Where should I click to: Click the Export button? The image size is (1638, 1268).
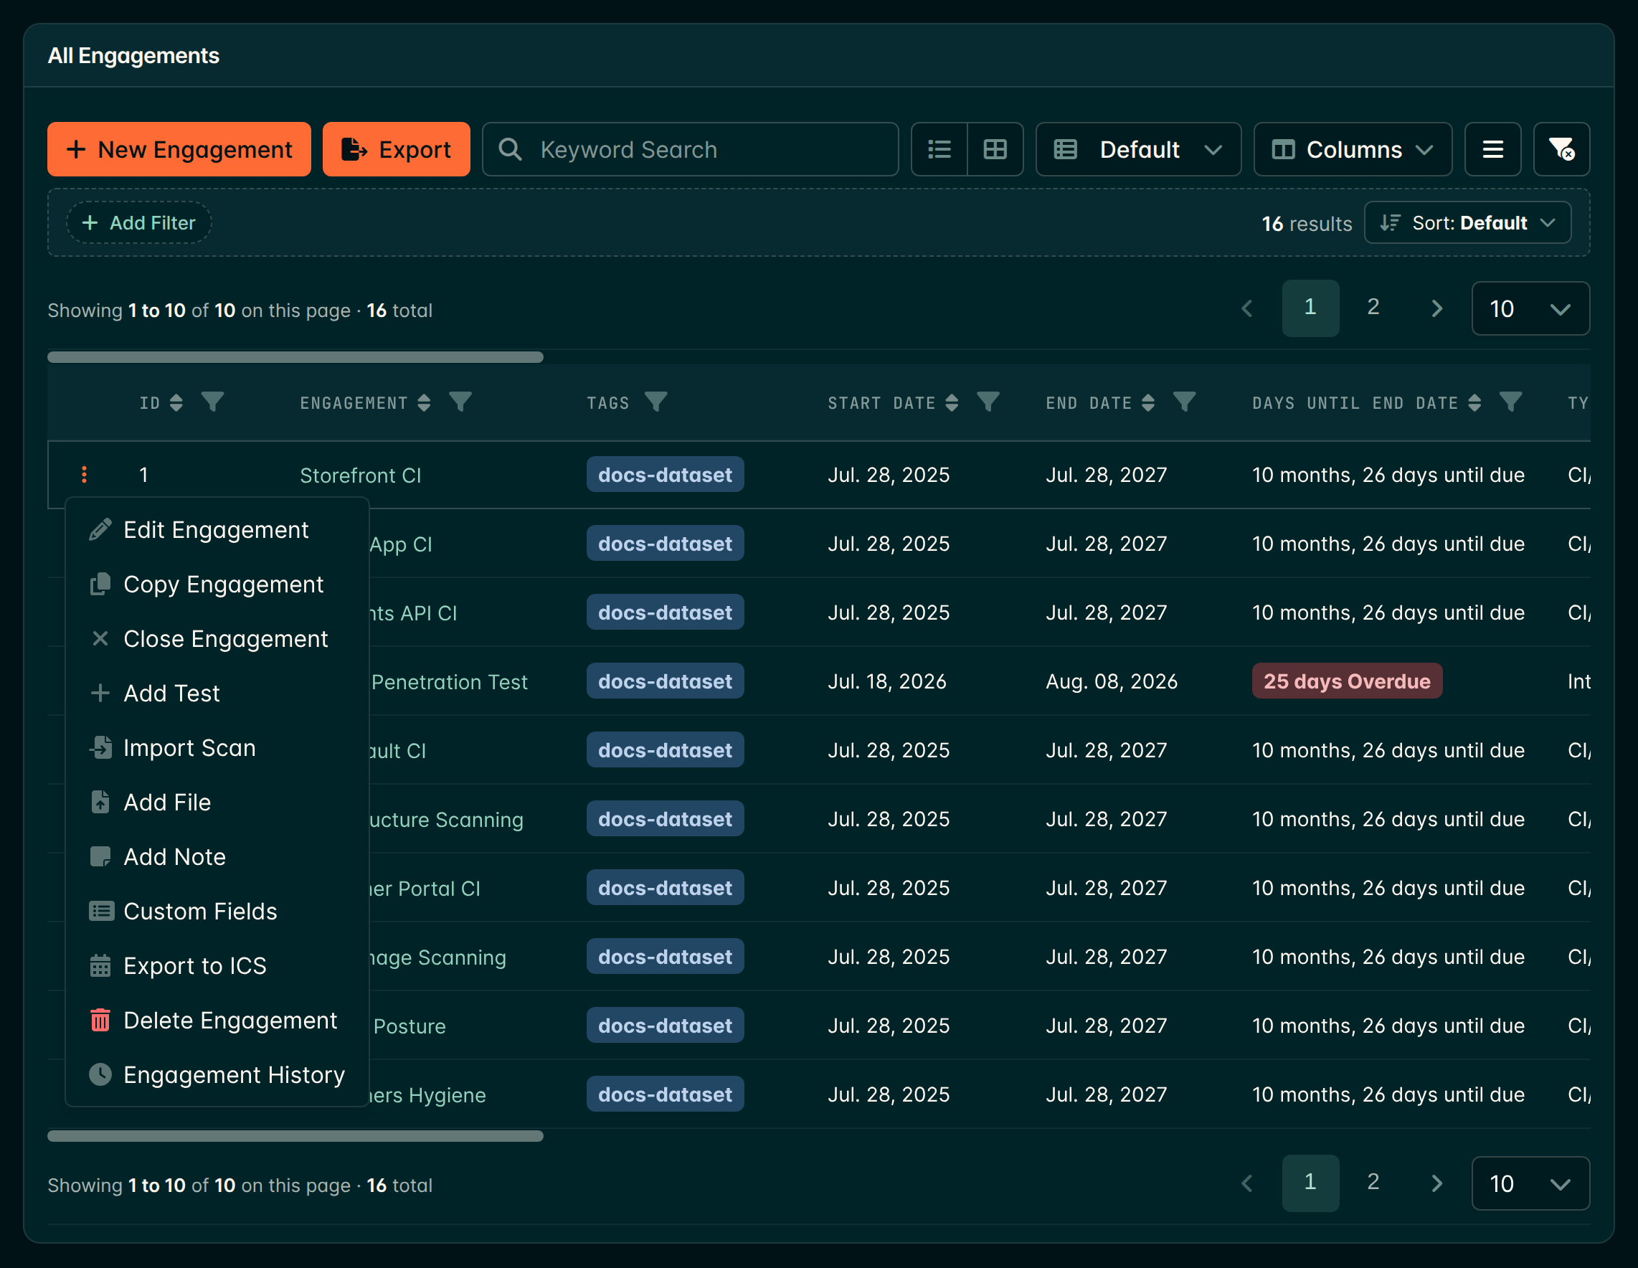pyautogui.click(x=396, y=149)
